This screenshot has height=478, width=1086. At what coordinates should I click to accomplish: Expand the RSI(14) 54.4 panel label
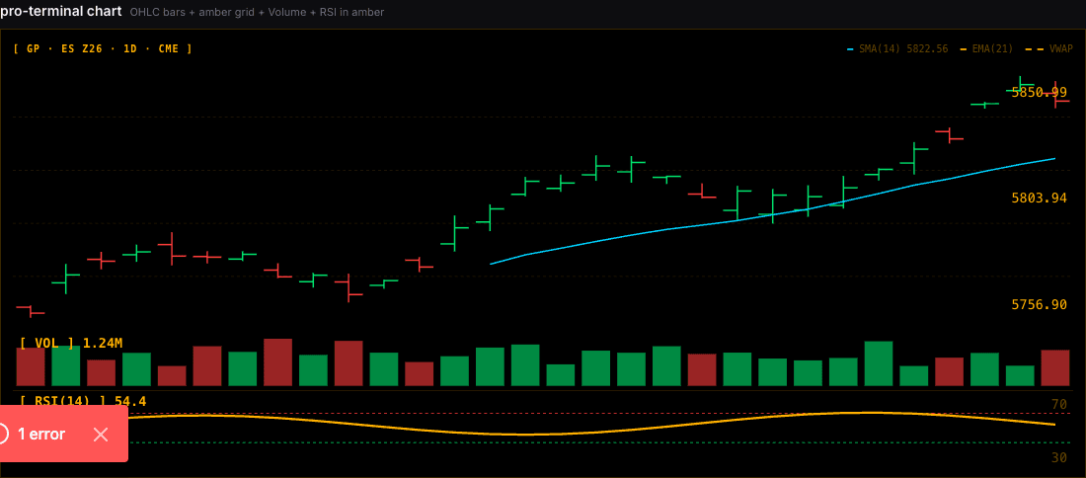[83, 401]
